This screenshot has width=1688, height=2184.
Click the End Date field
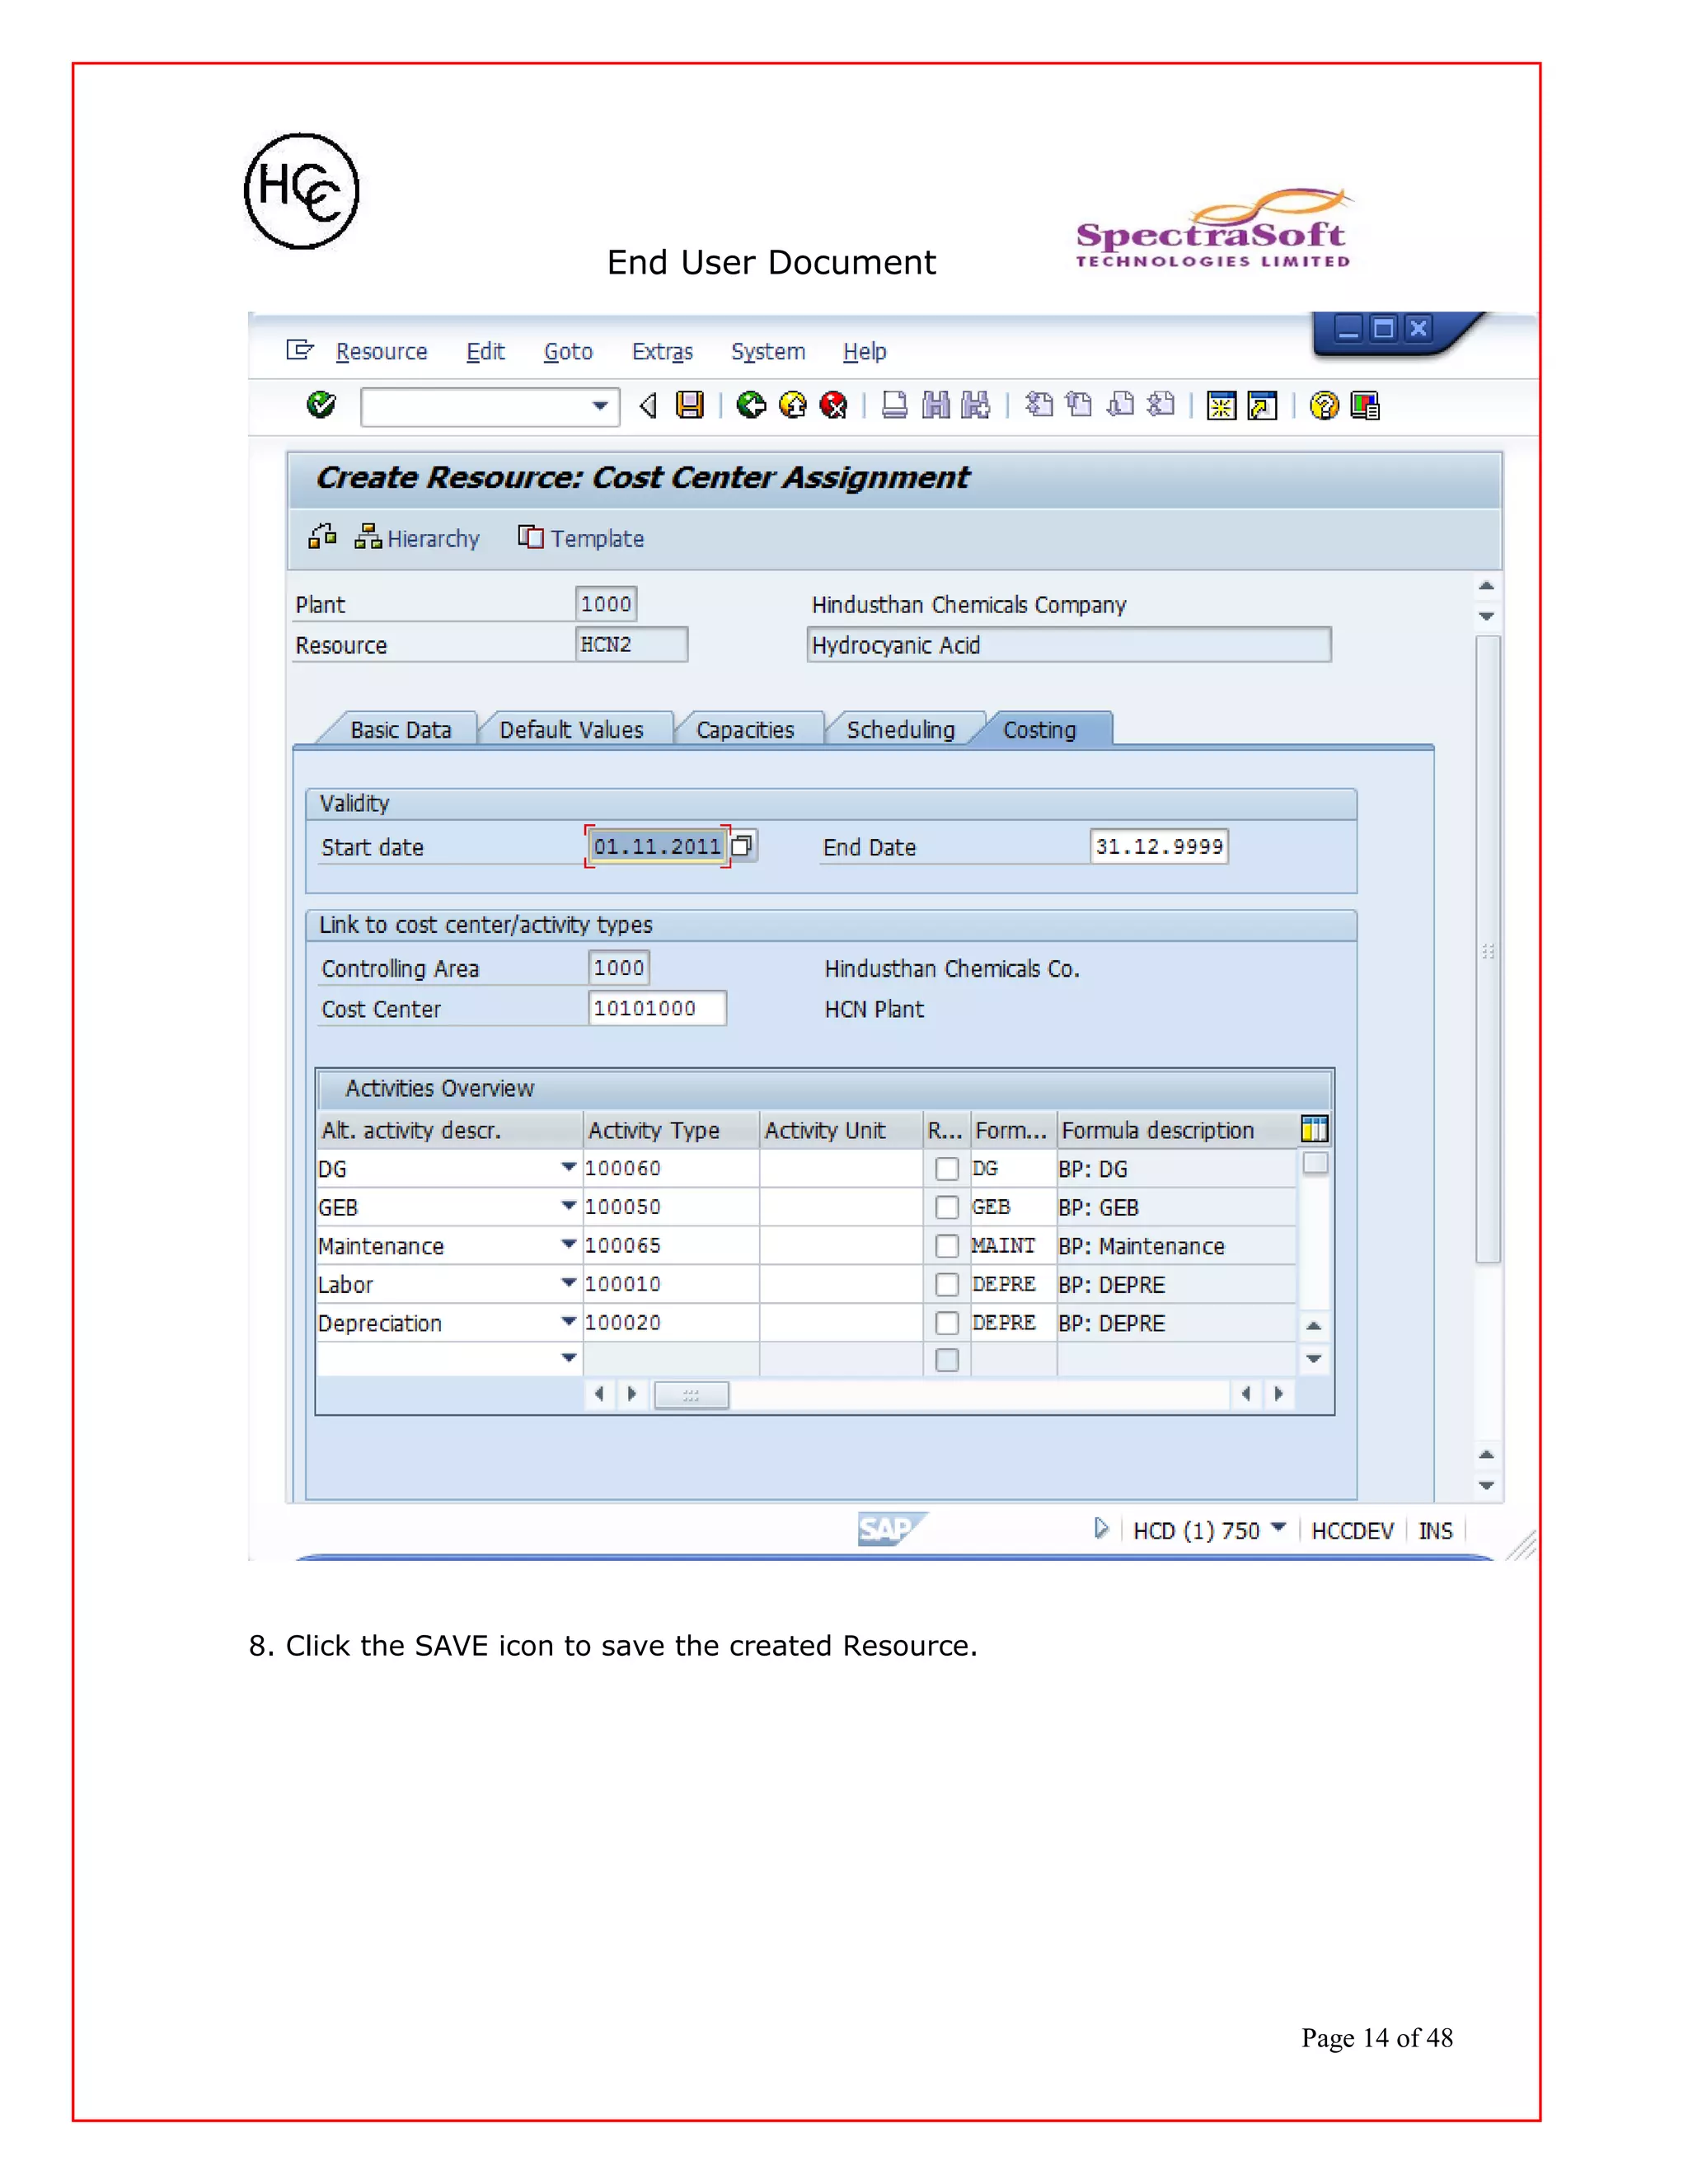1159,846
